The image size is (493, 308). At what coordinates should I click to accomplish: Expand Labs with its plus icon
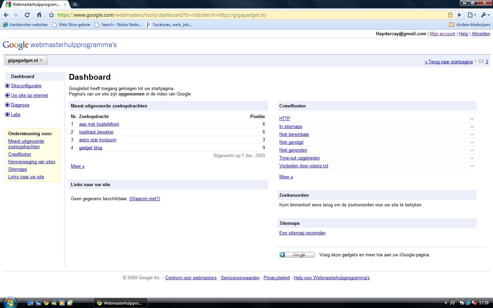tap(7, 115)
